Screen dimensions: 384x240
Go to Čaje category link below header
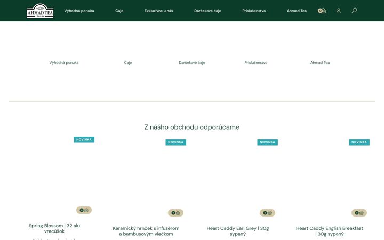click(128, 63)
